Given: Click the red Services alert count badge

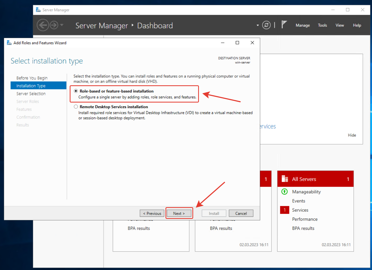Looking at the screenshot, I should point(285,210).
